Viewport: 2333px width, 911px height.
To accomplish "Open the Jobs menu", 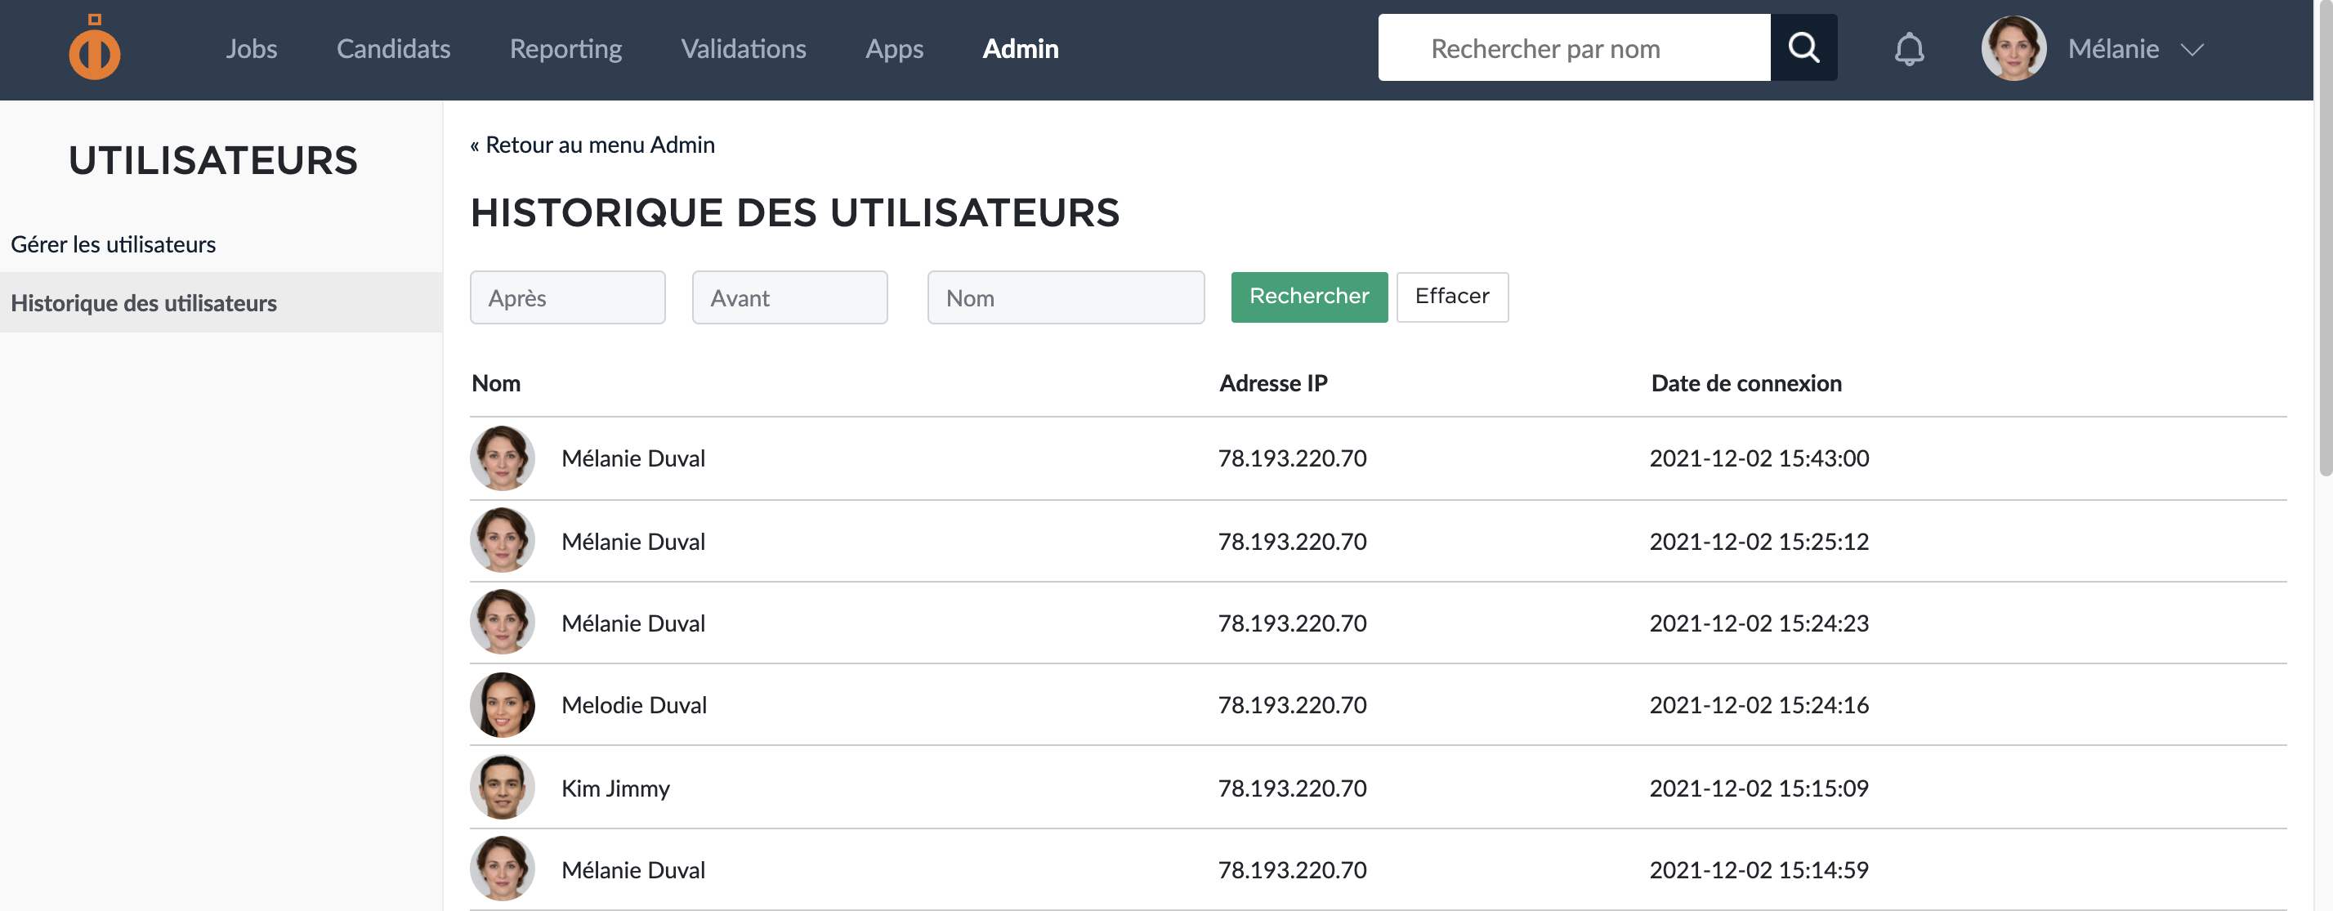I will click(x=251, y=49).
